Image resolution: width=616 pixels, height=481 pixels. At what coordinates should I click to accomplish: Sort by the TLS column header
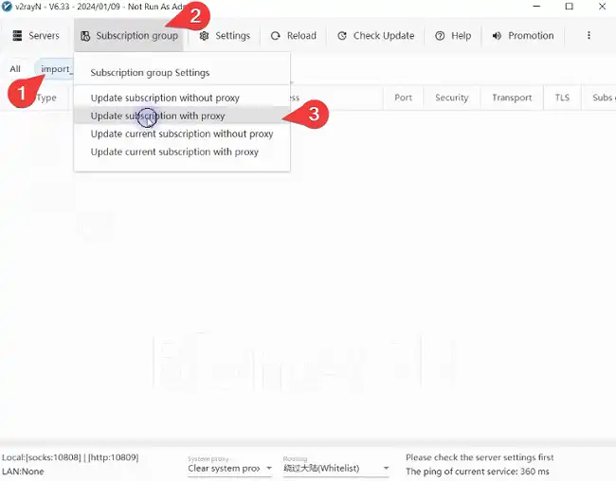562,98
